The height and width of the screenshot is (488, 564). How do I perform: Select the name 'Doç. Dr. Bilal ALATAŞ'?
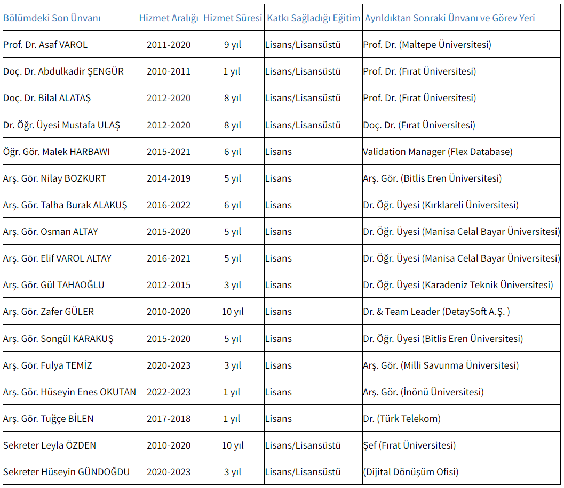coord(47,98)
